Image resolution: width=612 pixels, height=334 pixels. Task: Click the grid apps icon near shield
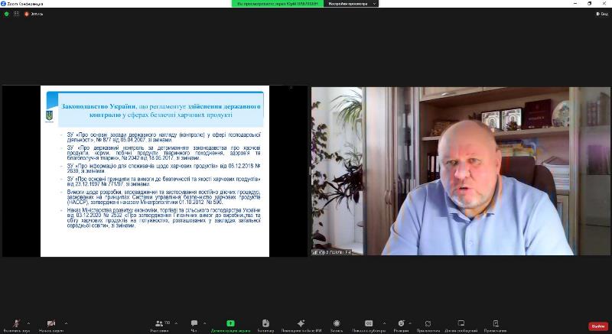coord(16,14)
